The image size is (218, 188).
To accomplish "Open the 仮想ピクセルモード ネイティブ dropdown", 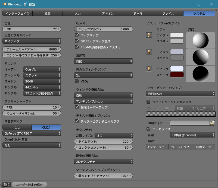I will 32,41.
